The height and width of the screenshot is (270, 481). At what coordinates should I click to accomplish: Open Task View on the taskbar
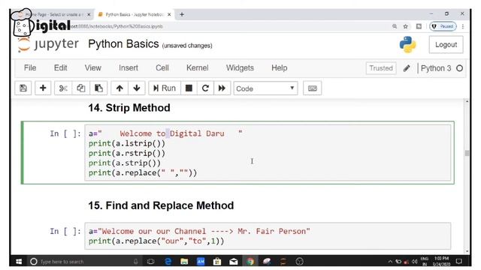tap(150, 262)
